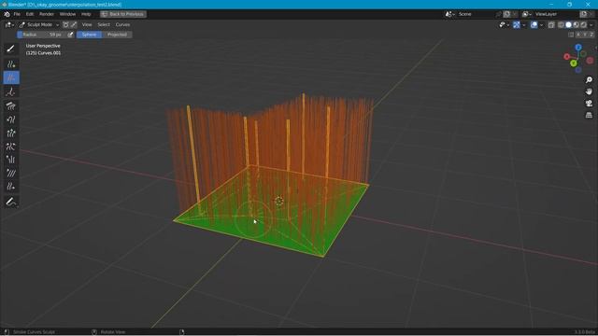Viewport: 598px width, 336px height.
Task: Toggle Z axis symmetry
Action: point(591,35)
